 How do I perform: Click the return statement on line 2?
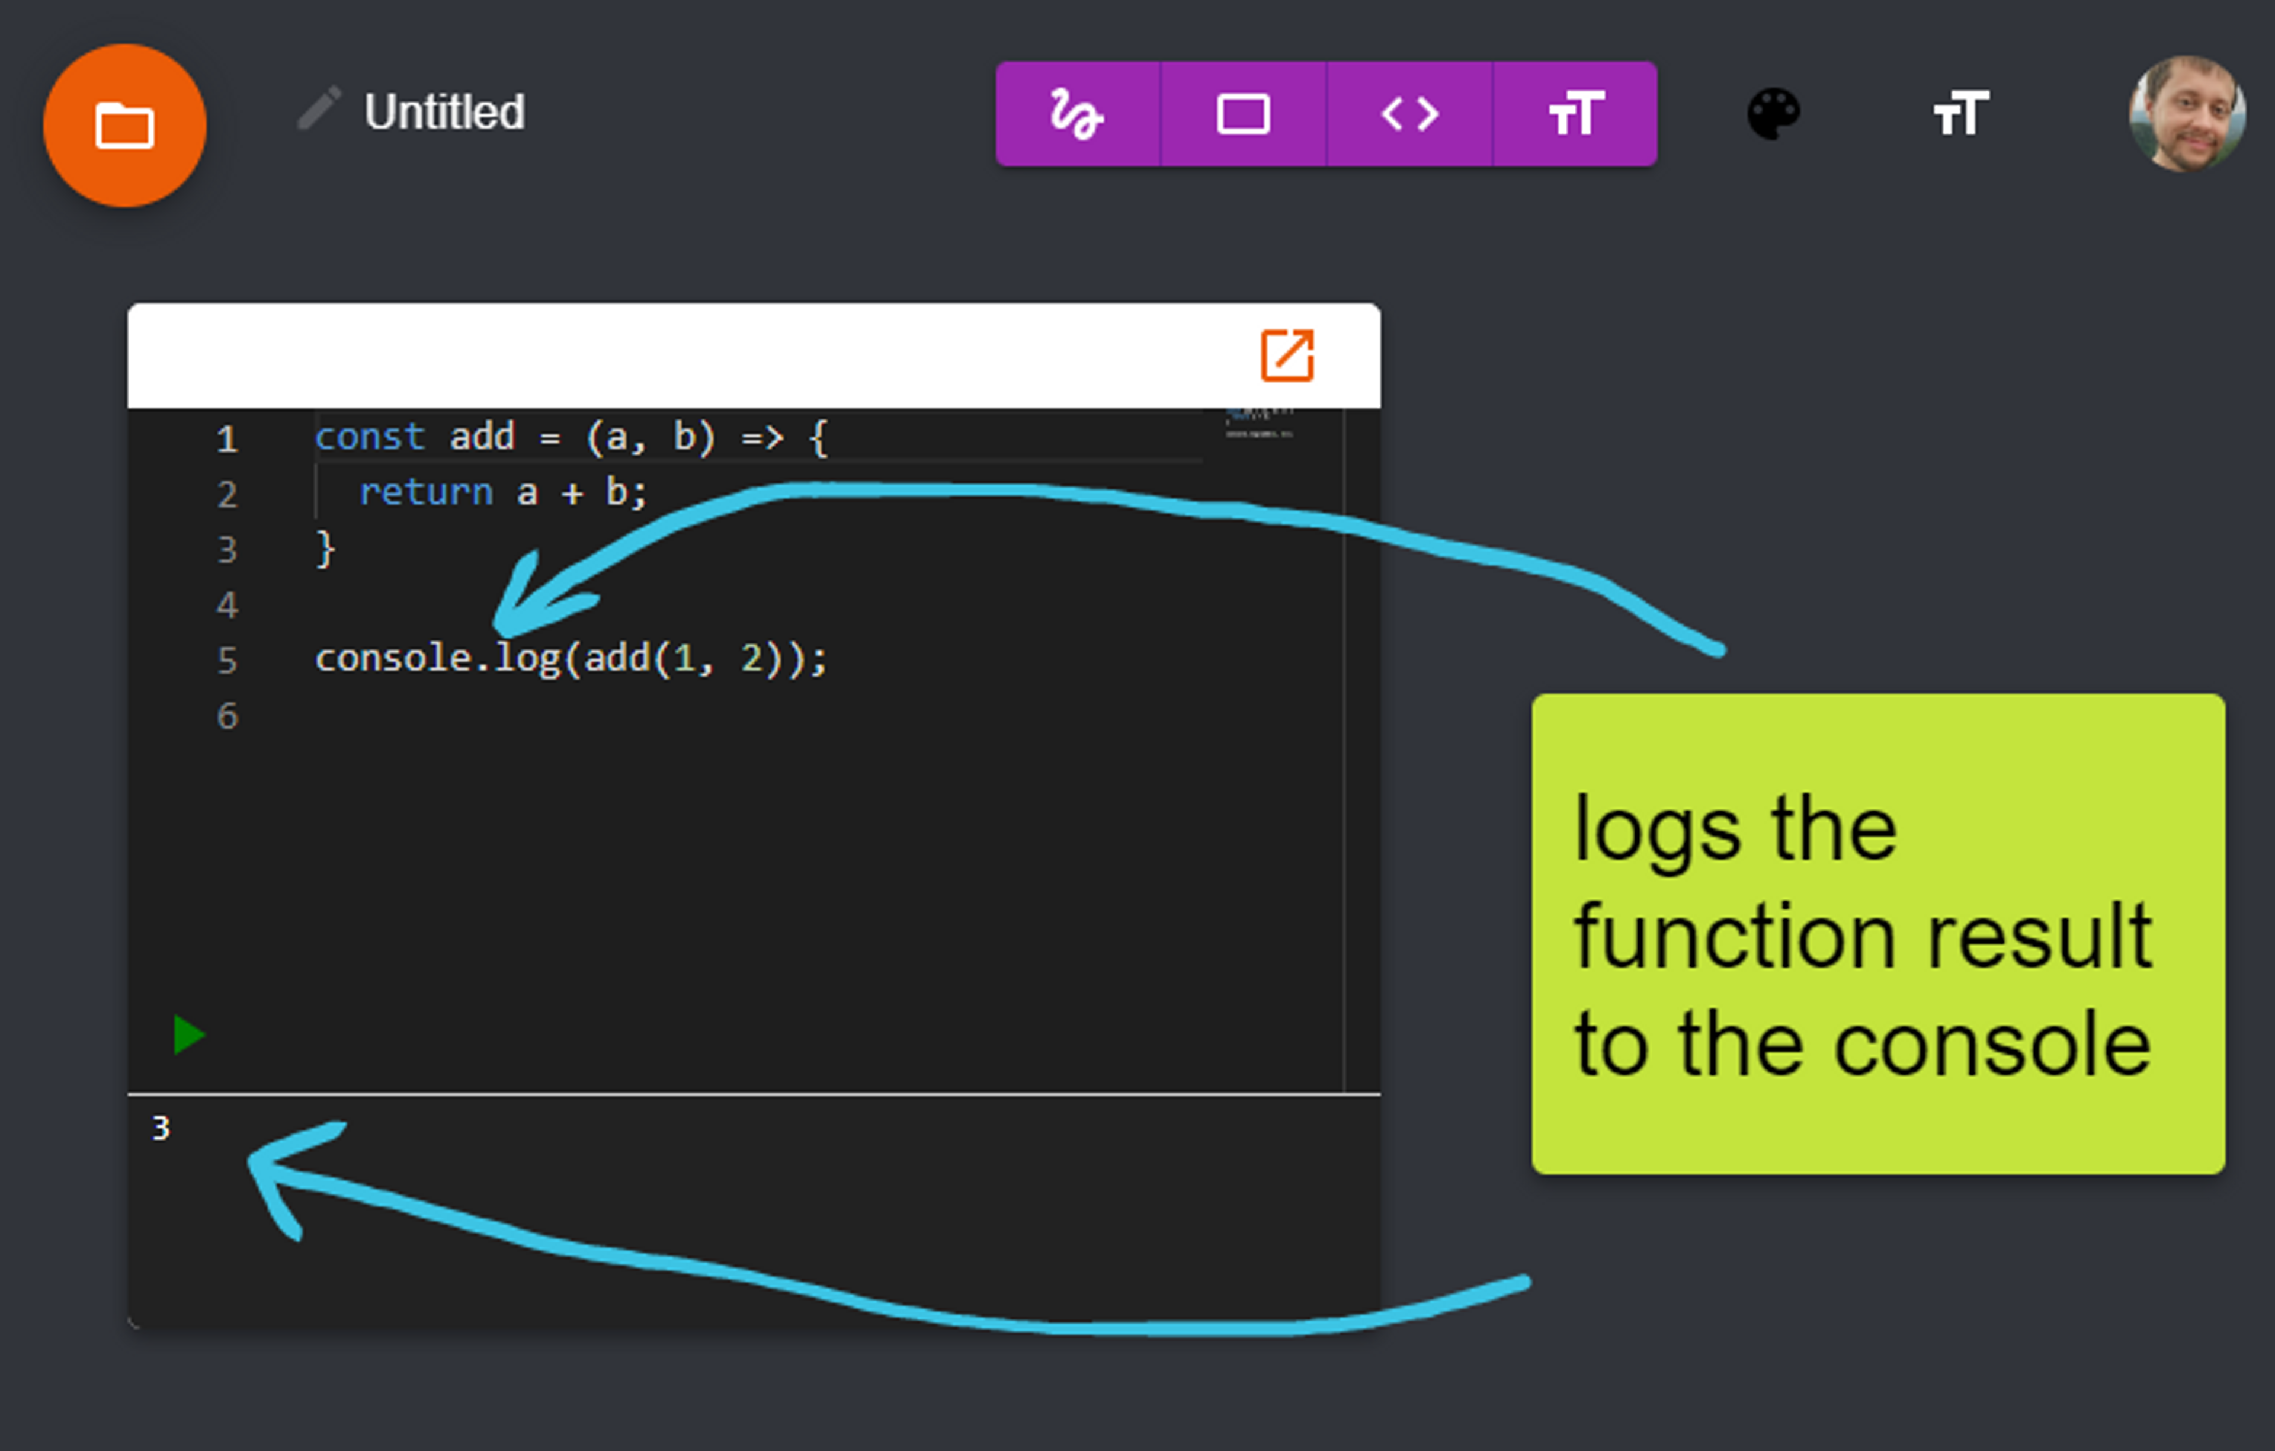pos(502,492)
